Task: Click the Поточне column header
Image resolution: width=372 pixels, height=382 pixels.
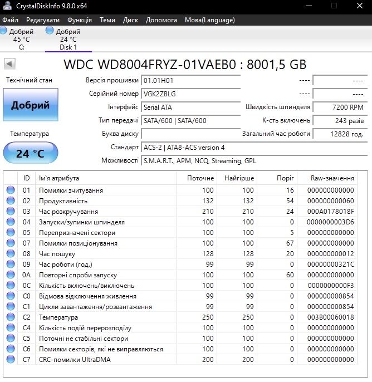Action: click(x=197, y=178)
